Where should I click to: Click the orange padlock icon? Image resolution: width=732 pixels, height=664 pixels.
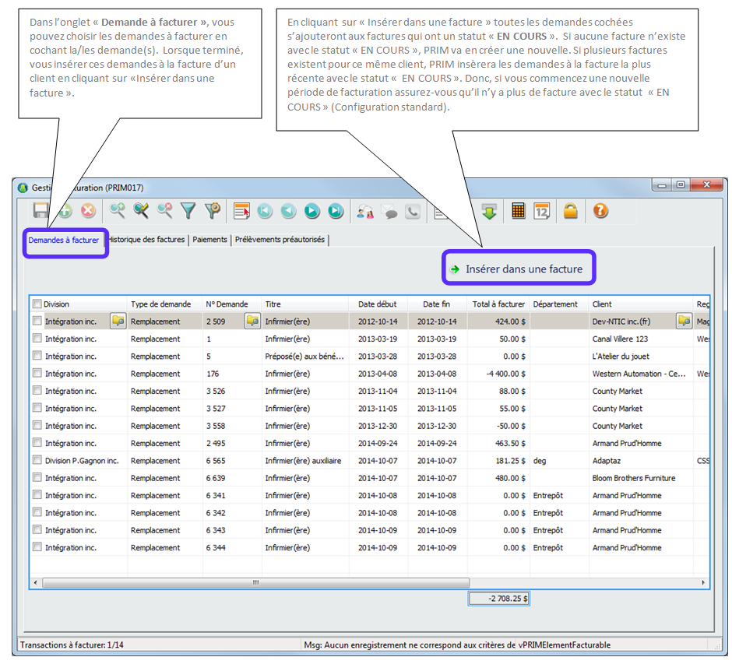click(x=571, y=211)
